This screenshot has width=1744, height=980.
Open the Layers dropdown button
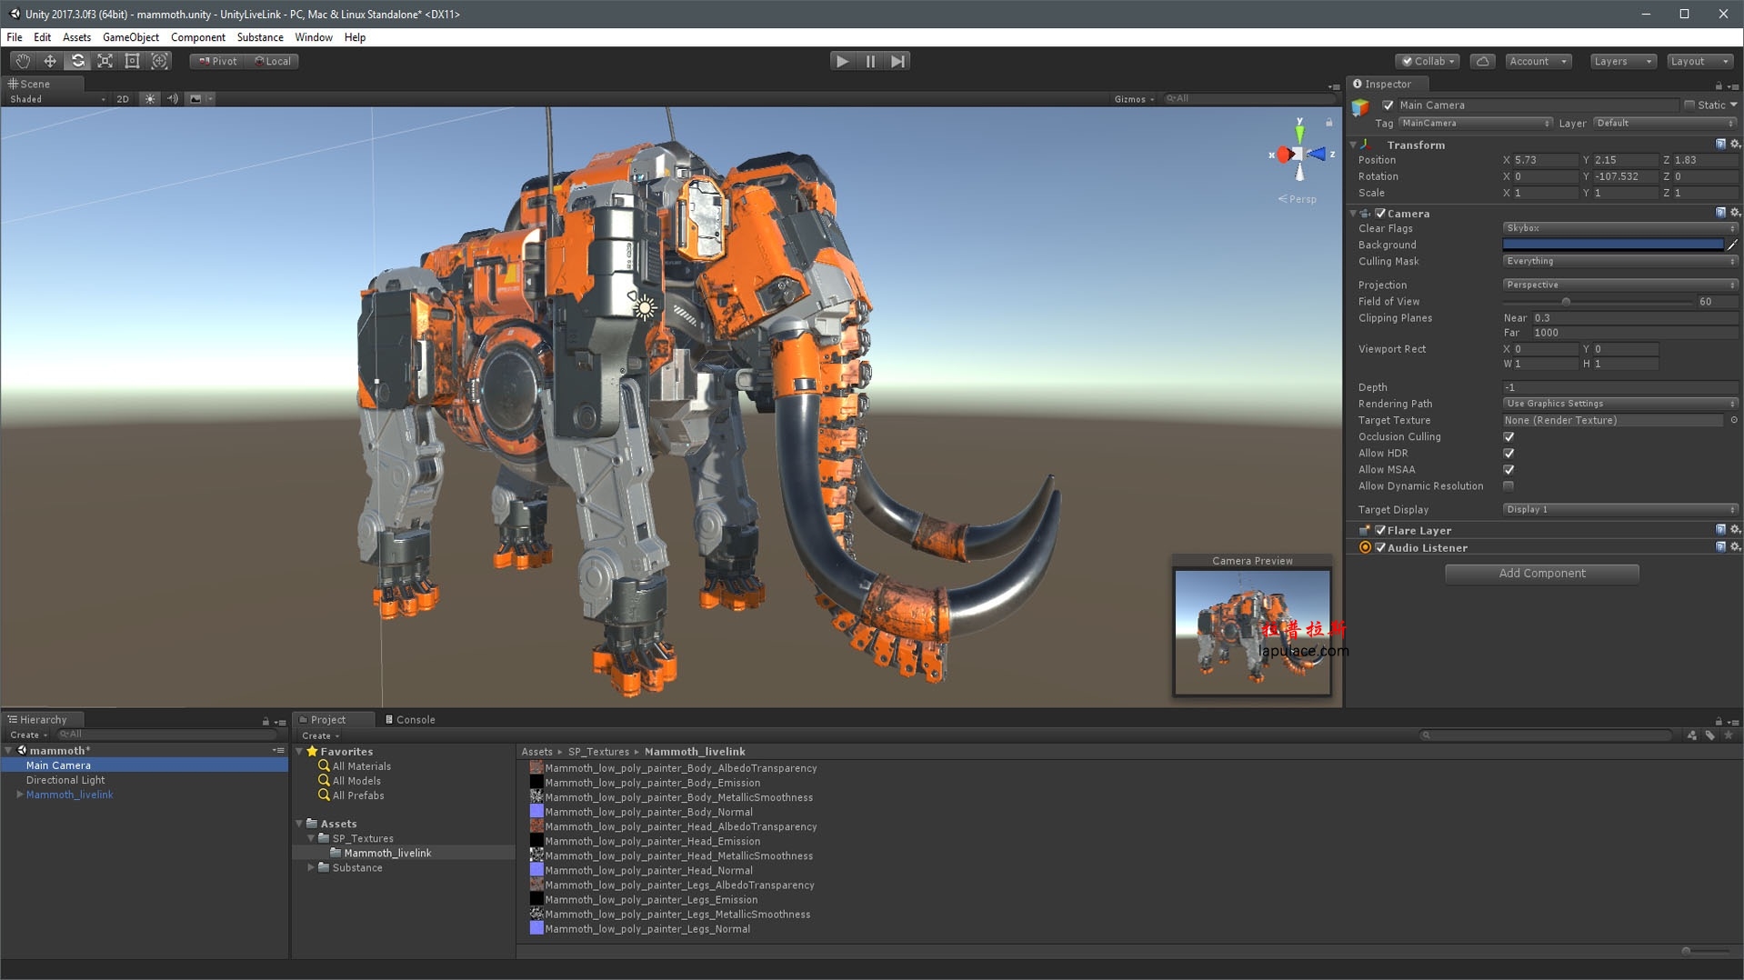(1623, 61)
